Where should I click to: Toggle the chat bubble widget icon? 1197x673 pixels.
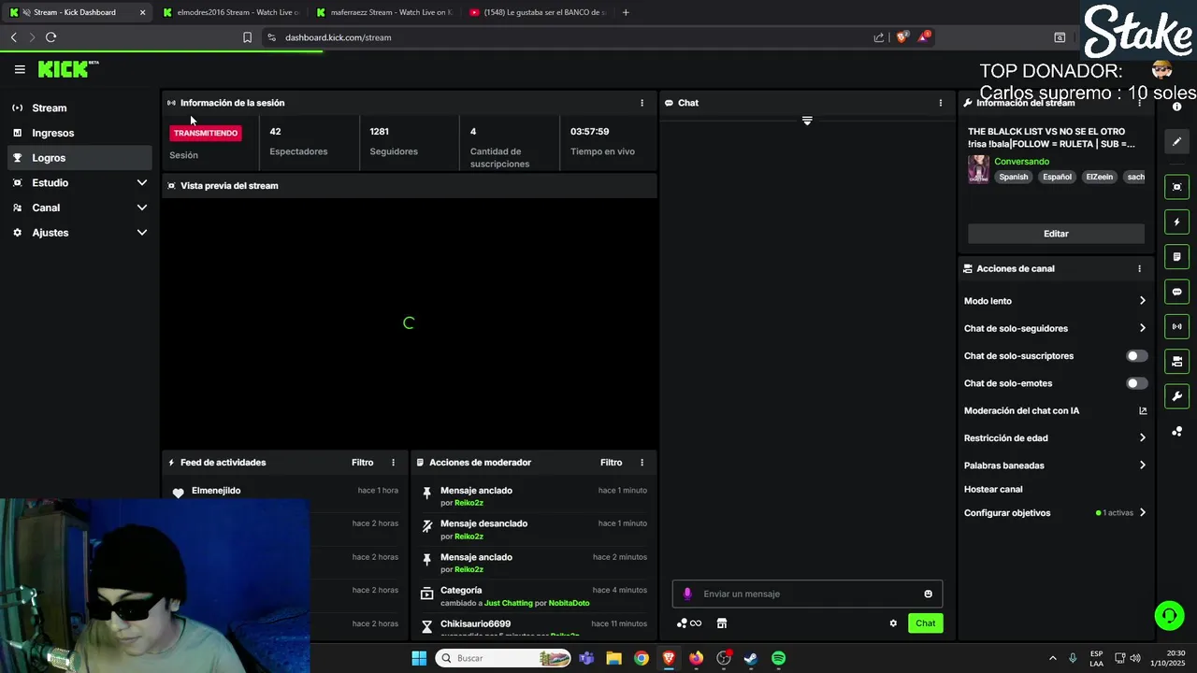tap(1176, 292)
